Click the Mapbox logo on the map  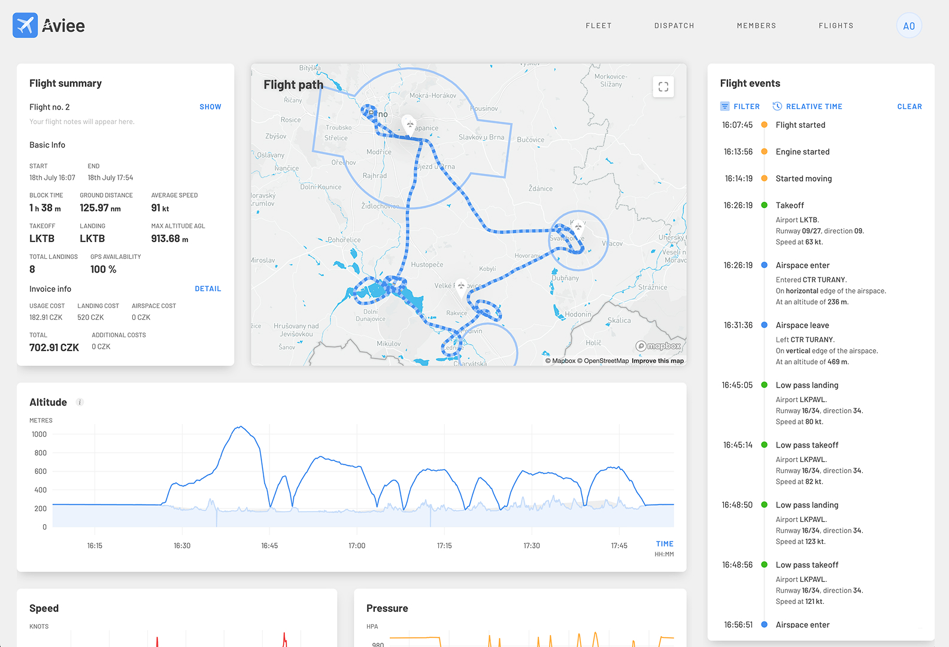pyautogui.click(x=658, y=346)
